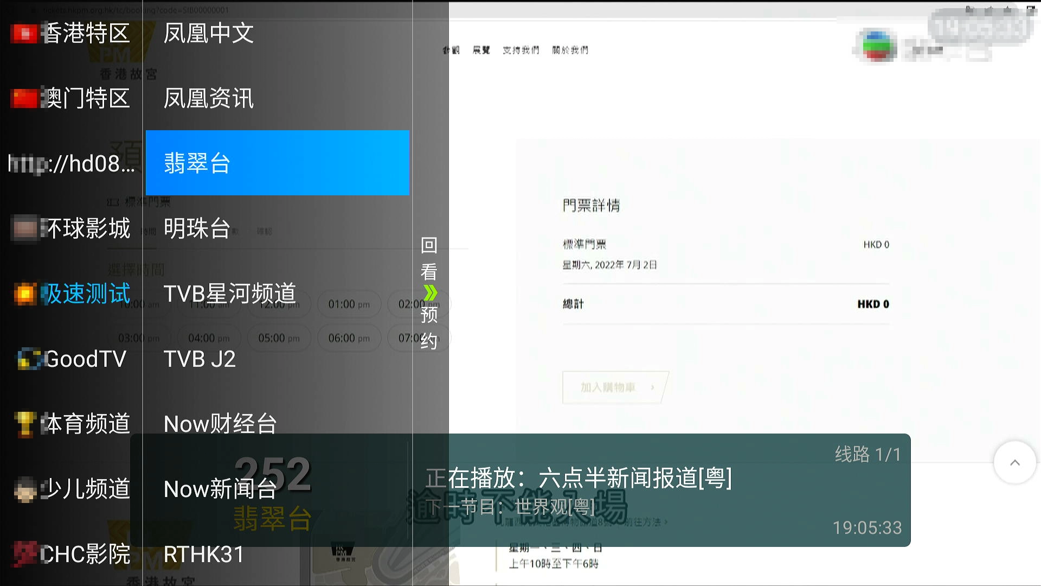Click the 下一节目 世界观 upcoming program text
The image size is (1041, 586).
pos(510,507)
